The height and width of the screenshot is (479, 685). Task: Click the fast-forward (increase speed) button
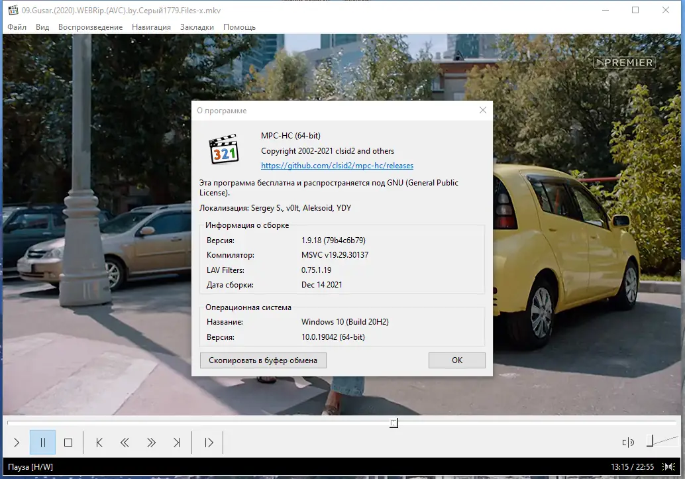point(151,443)
